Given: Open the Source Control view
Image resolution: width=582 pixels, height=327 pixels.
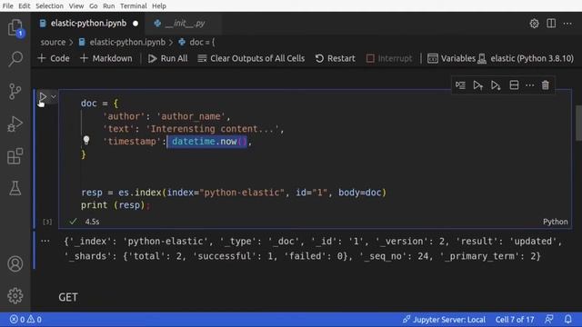Looking at the screenshot, I should (x=15, y=91).
